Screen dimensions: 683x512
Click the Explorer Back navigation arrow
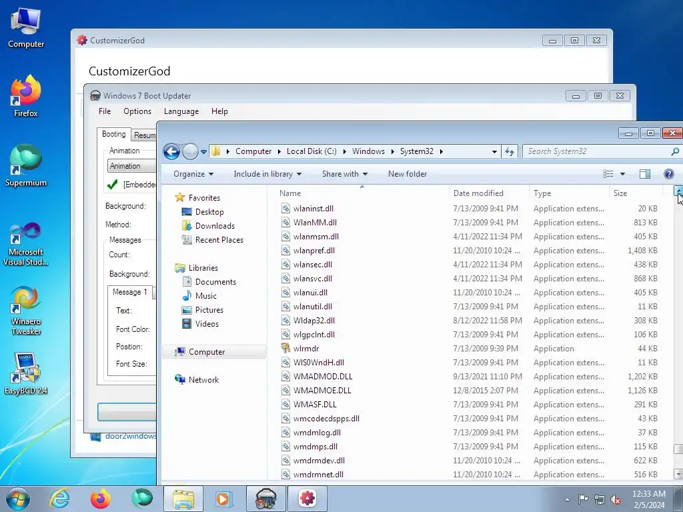pyautogui.click(x=171, y=151)
